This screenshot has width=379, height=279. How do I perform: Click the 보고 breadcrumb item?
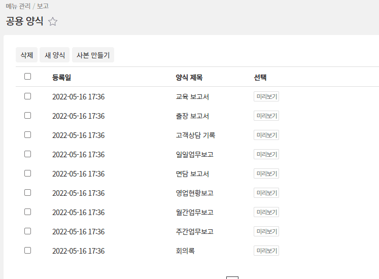pos(43,6)
